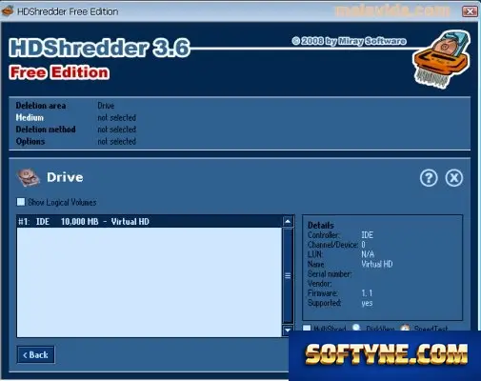
Task: Close the HDShredder window
Action: click(470, 11)
